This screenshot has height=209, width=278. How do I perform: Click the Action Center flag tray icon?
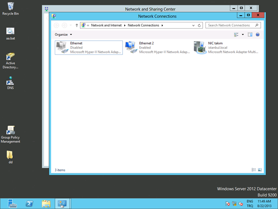(x=228, y=204)
